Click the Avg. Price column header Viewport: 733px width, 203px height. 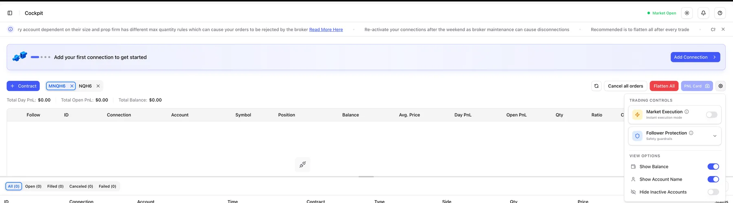coord(409,115)
